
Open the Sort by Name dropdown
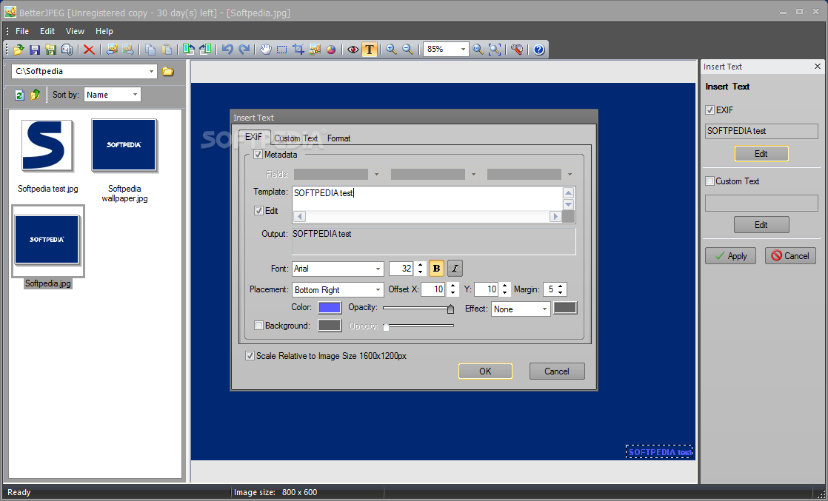[x=136, y=95]
